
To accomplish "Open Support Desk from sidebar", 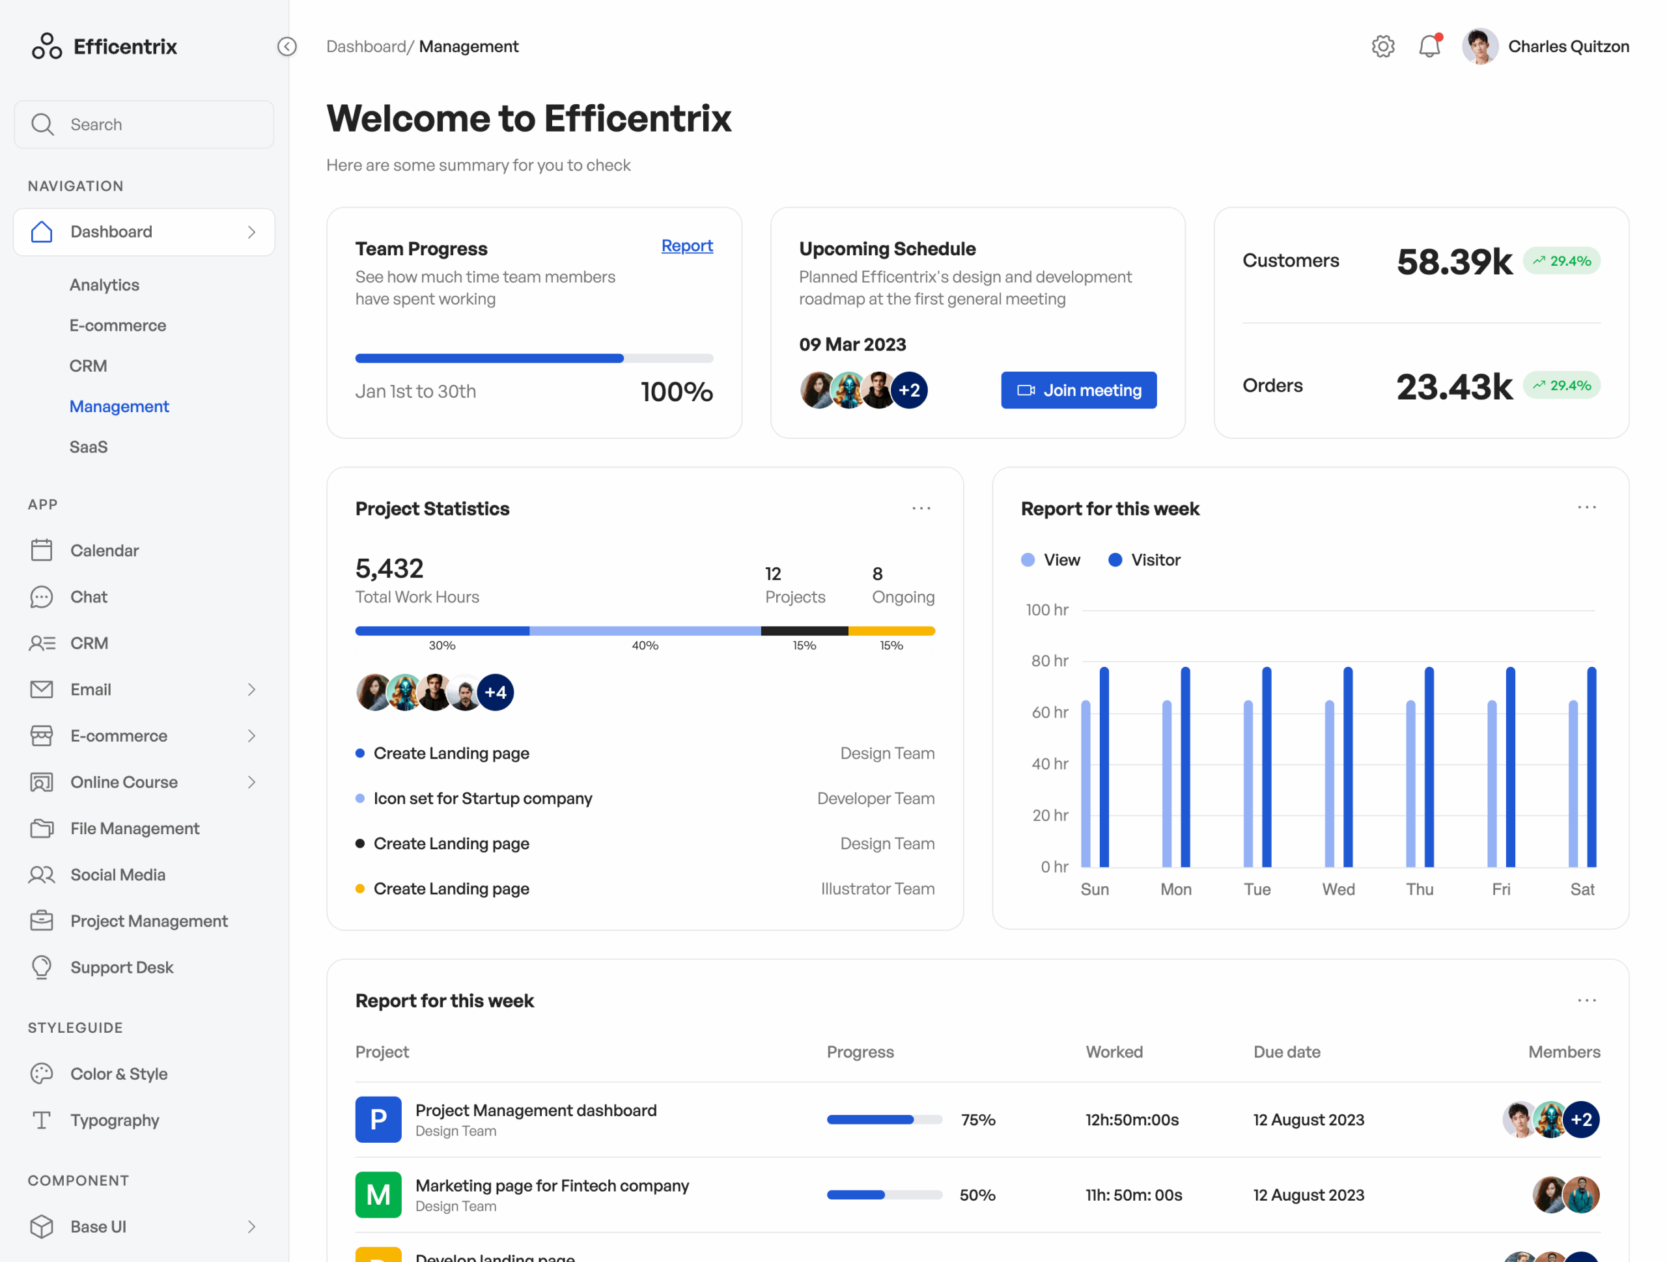I will 121,966.
